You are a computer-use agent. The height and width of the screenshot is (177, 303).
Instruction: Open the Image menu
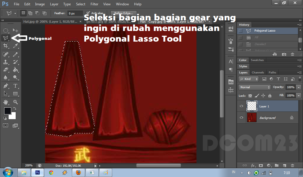(40, 4)
